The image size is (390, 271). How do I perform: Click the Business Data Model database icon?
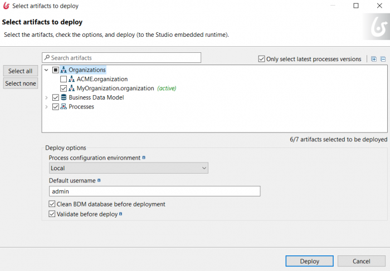(x=64, y=97)
